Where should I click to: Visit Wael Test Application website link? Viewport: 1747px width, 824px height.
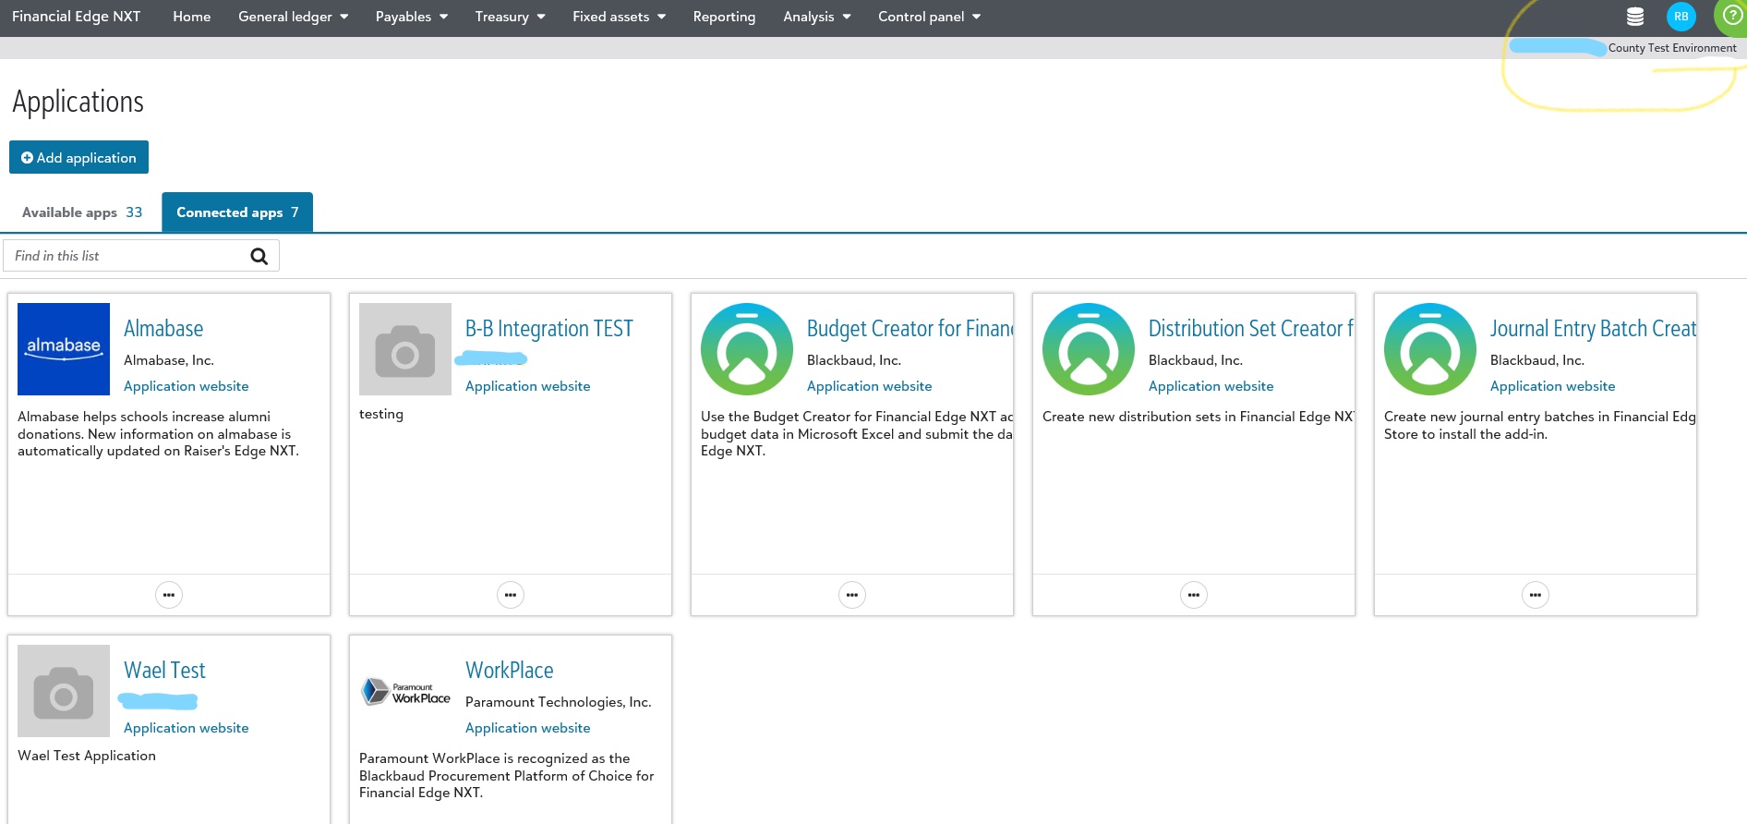click(187, 728)
